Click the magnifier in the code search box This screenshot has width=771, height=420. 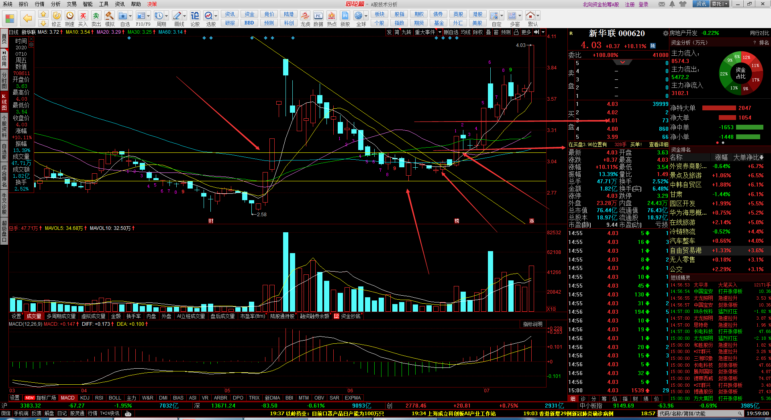tap(740, 413)
